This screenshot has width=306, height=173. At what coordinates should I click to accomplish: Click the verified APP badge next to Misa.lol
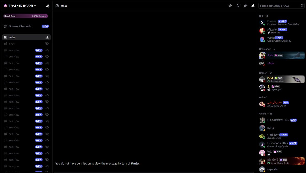pos(283,30)
